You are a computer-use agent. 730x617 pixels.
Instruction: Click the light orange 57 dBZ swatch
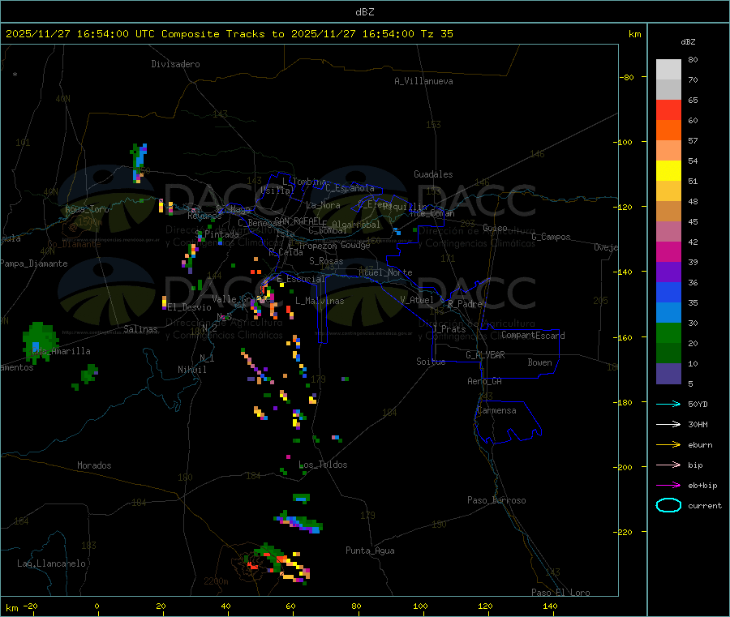tap(668, 151)
